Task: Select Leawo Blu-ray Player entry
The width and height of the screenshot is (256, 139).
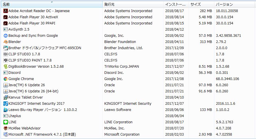Action: point(43,110)
